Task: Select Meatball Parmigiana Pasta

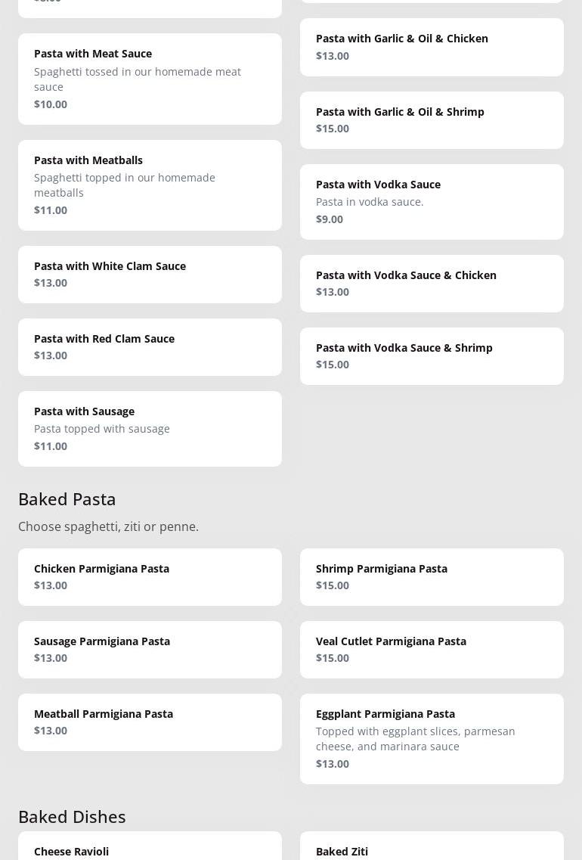Action: pos(150,722)
